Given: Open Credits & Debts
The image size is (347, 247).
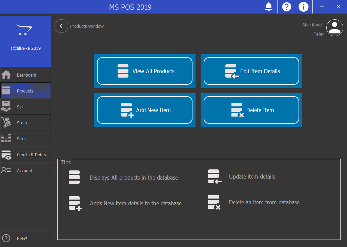Looking at the screenshot, I should tap(26, 154).
